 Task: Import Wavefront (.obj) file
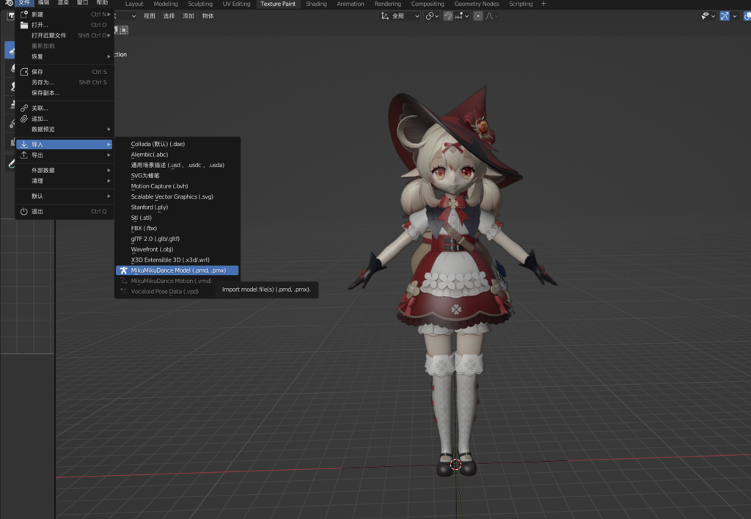click(x=177, y=249)
